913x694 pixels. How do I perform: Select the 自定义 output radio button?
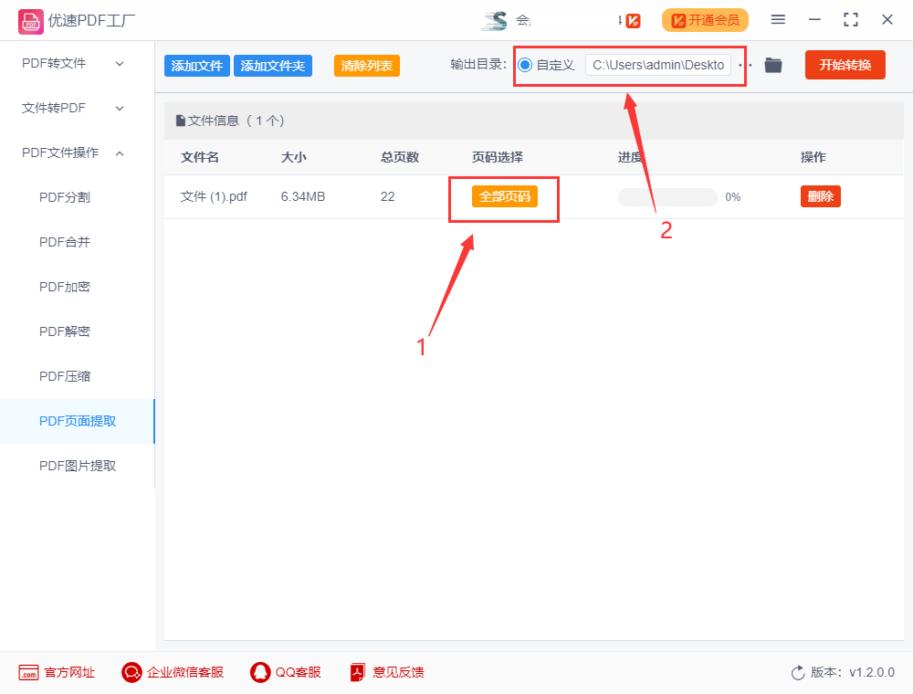pos(525,65)
